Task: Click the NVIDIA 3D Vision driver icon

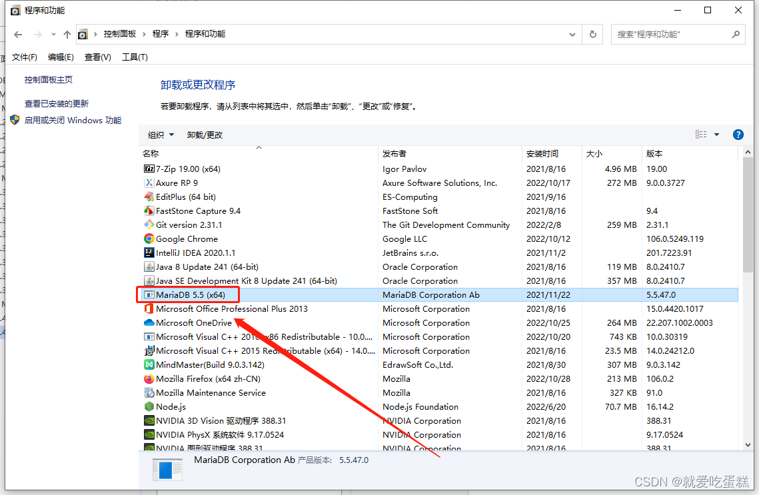Action: point(149,421)
